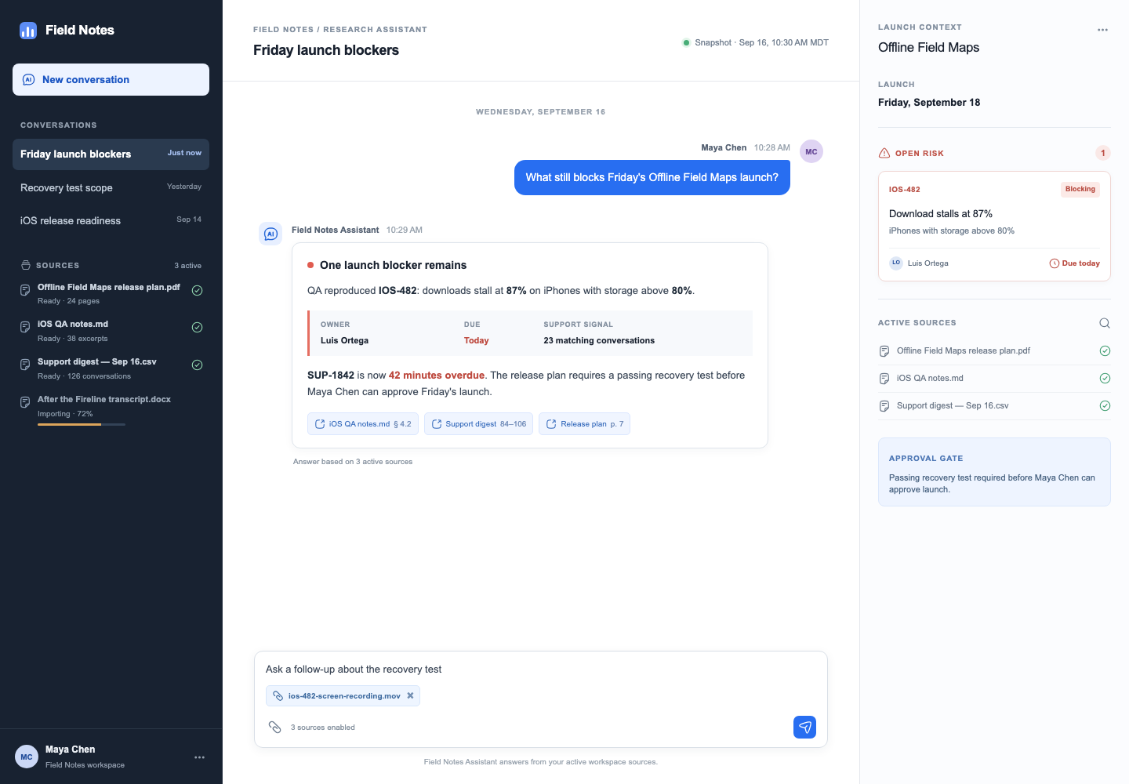1129x784 pixels.
Task: Click the import progress bar at 72%
Action: click(82, 424)
